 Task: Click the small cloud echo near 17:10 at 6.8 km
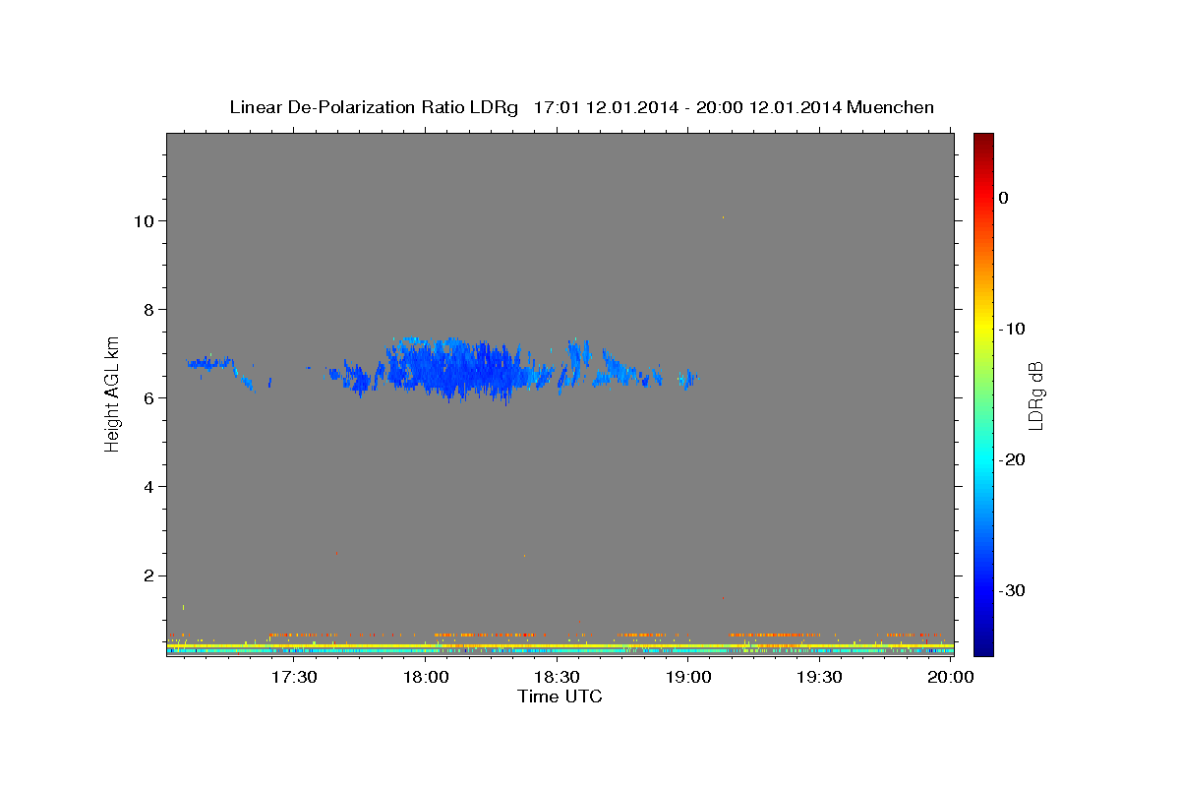pos(211,364)
